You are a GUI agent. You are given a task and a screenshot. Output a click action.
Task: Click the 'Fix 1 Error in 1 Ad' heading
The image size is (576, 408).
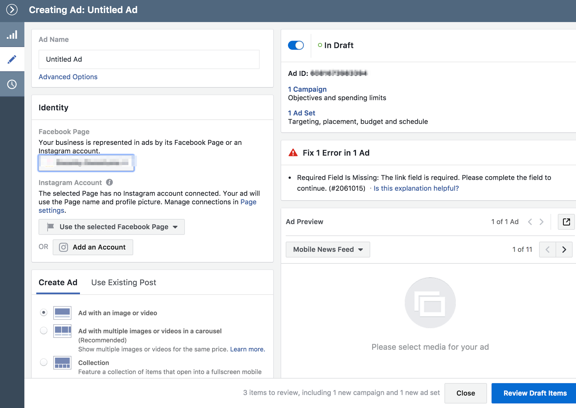pos(336,153)
